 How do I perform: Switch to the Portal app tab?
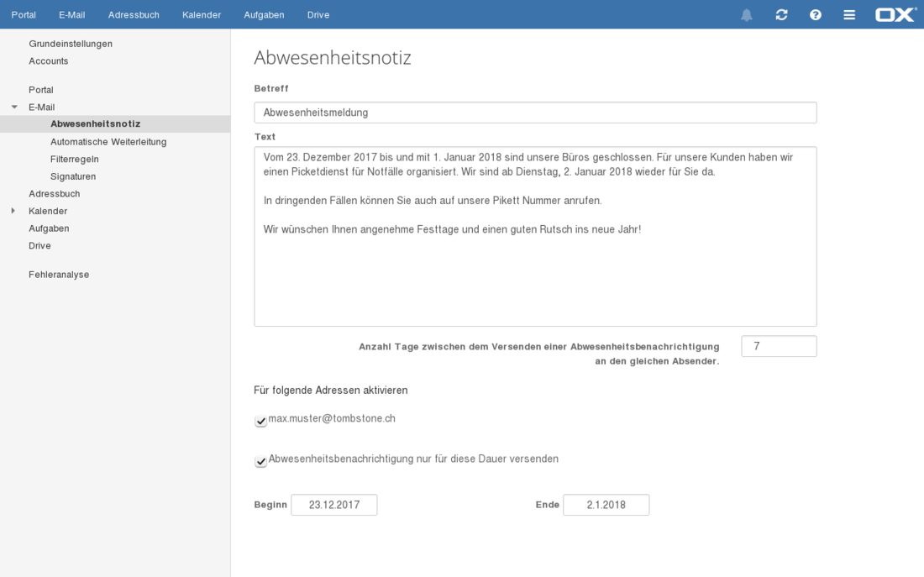[x=24, y=15]
